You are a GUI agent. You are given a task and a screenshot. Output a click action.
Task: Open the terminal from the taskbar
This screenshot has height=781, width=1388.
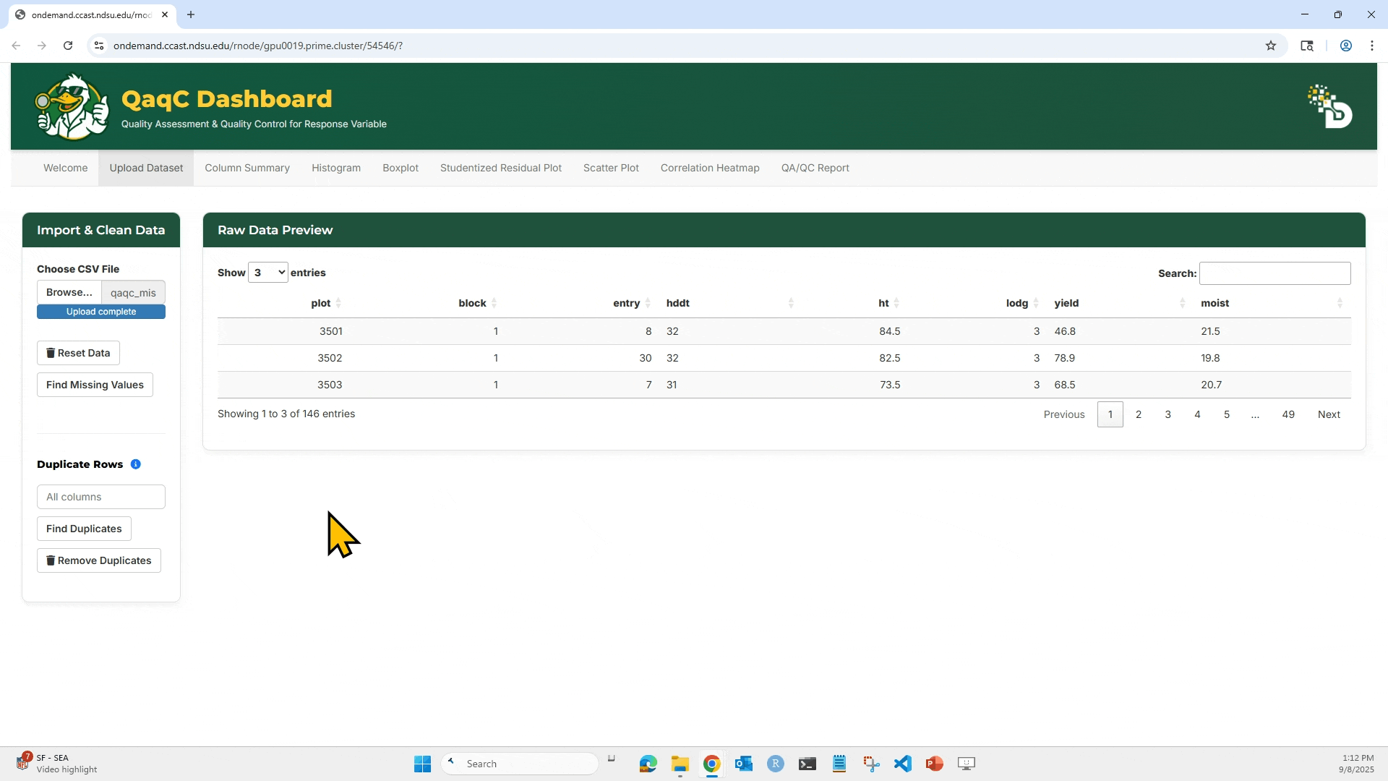[807, 763]
